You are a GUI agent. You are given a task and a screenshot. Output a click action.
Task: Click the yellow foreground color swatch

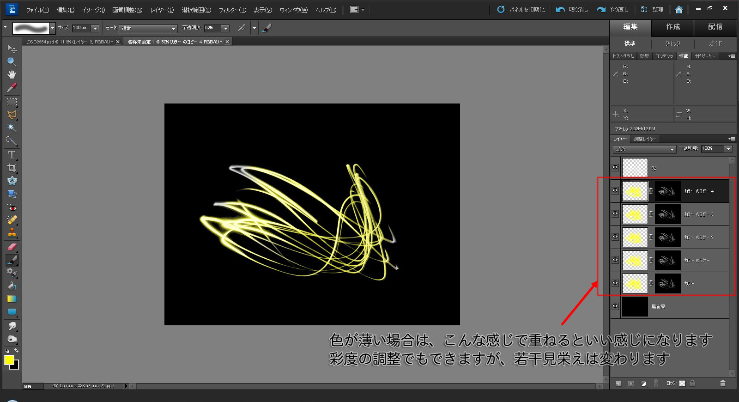coord(9,359)
